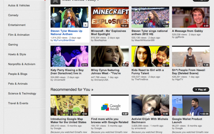Visit ggiffords channel link
This screenshot has width=214, height=134.
click(180, 37)
